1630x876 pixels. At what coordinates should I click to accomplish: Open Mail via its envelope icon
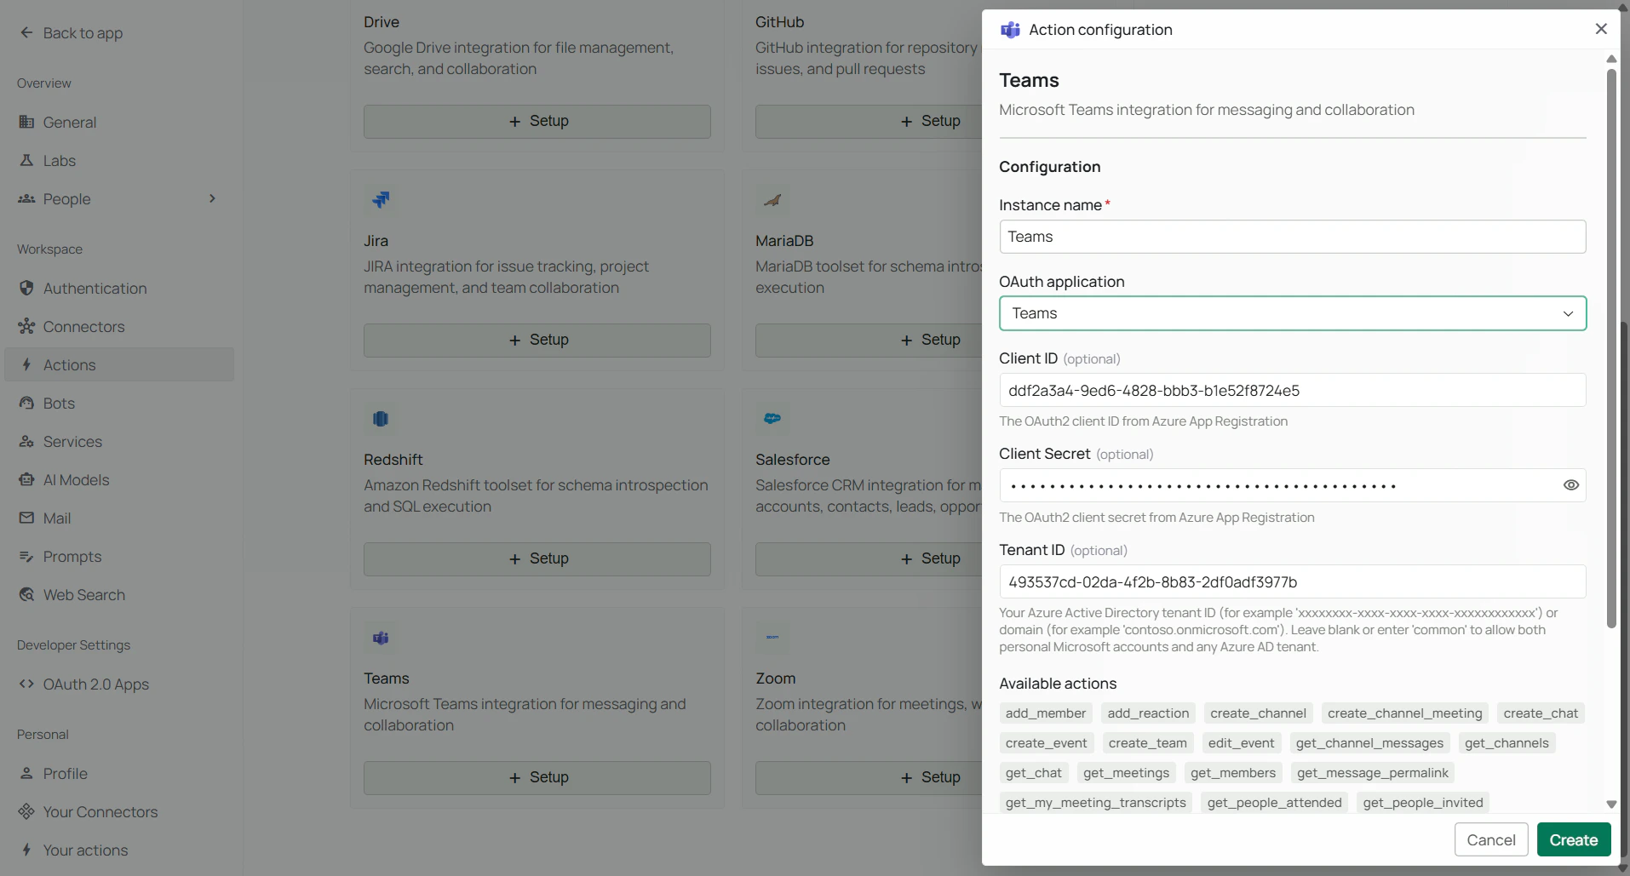tap(26, 518)
